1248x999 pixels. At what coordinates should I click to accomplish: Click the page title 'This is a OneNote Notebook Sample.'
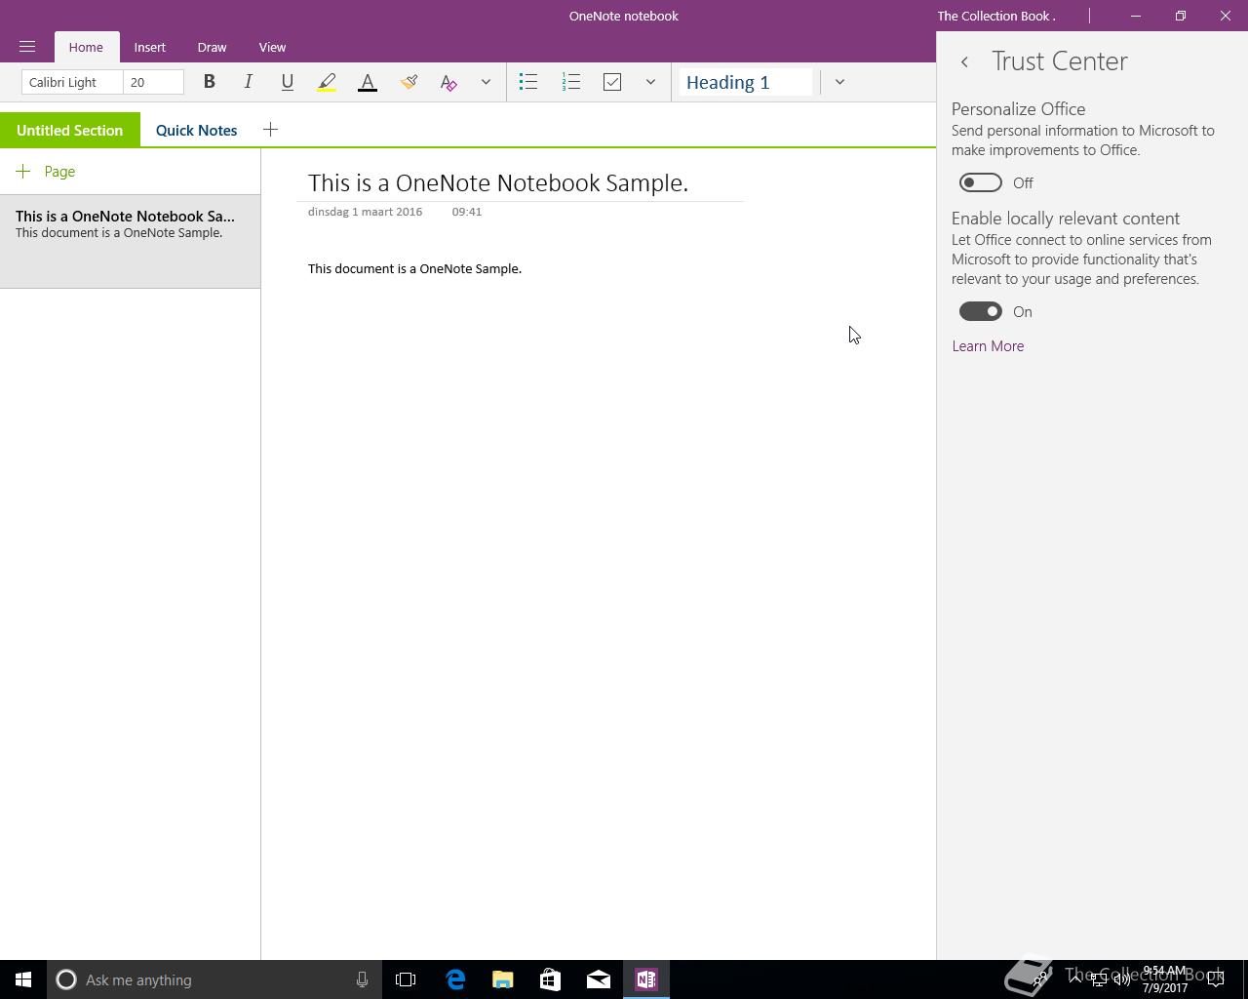498,182
